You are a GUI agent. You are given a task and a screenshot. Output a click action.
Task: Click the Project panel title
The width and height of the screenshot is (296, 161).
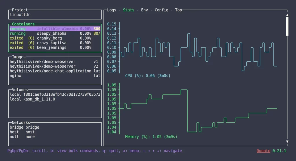click(20, 10)
